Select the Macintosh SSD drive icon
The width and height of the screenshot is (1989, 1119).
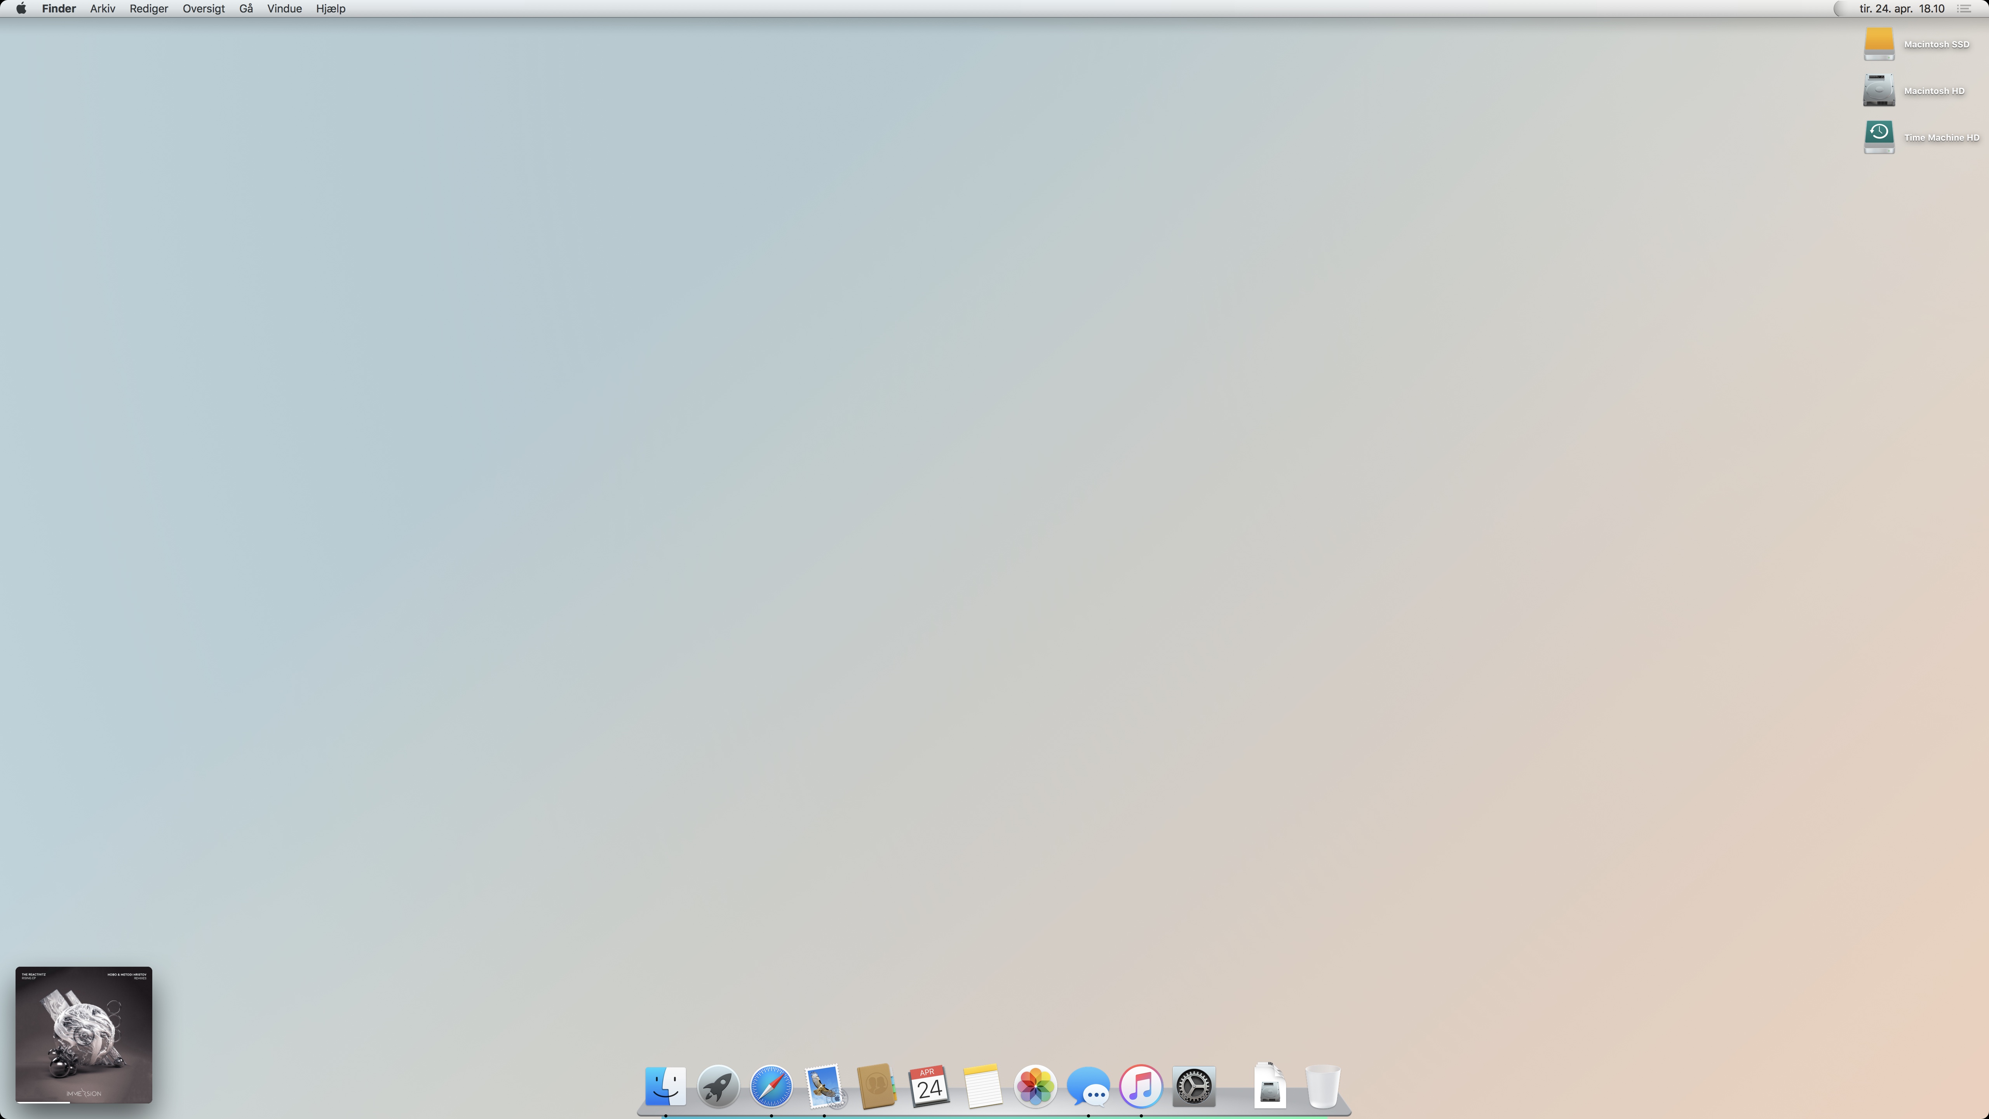[x=1879, y=44]
